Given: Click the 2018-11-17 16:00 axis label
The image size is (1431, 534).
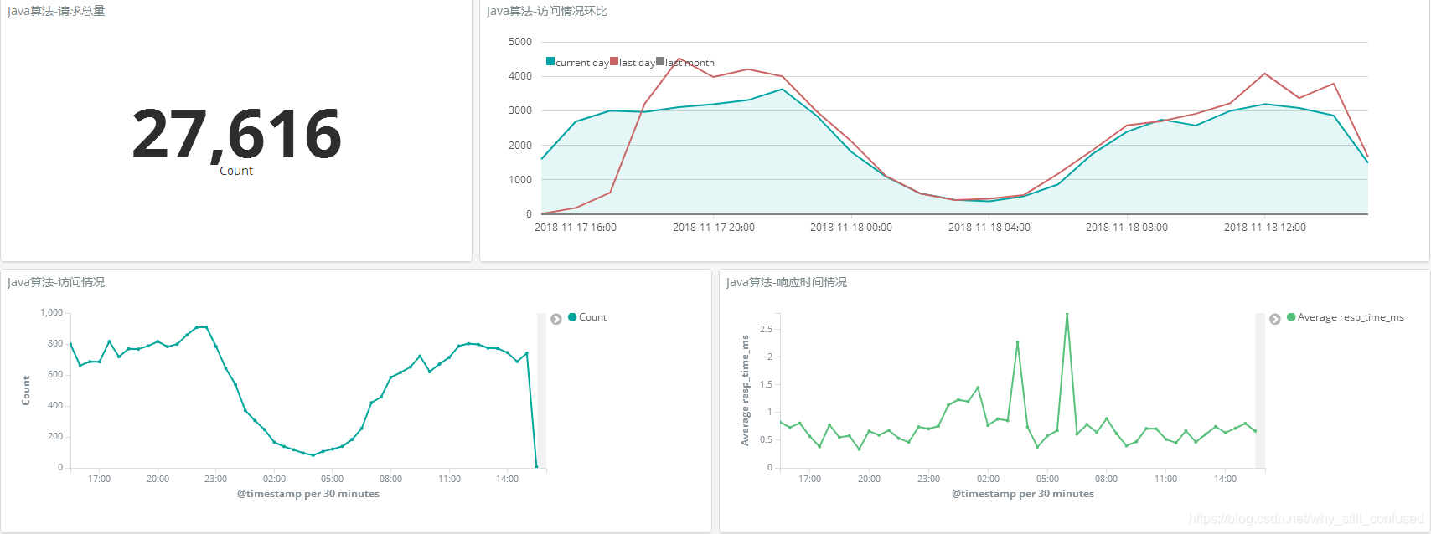Looking at the screenshot, I should point(576,228).
